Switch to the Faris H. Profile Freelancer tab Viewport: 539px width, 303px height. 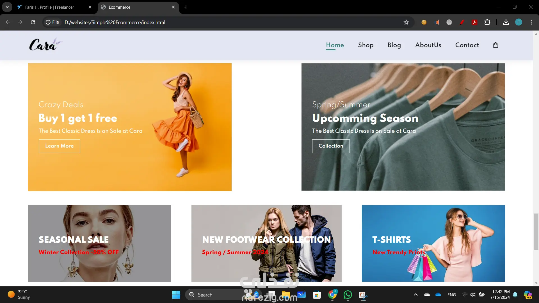click(x=50, y=7)
